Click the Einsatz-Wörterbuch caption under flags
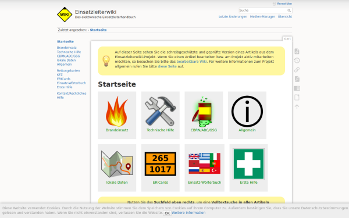 (x=205, y=183)
